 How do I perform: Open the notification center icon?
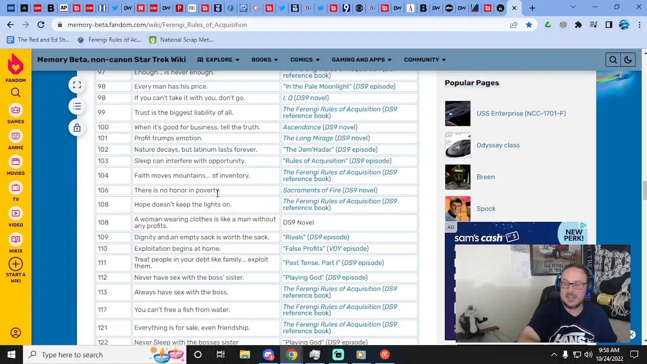point(634,354)
